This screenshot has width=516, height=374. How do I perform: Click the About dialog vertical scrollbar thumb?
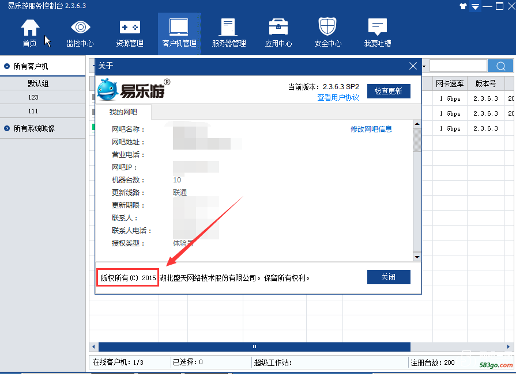point(417,140)
